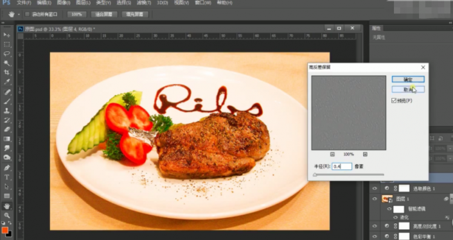Screen dimensions: 453x240
Task: Select the 图层 1 layer thumbnail
Action: (387, 199)
